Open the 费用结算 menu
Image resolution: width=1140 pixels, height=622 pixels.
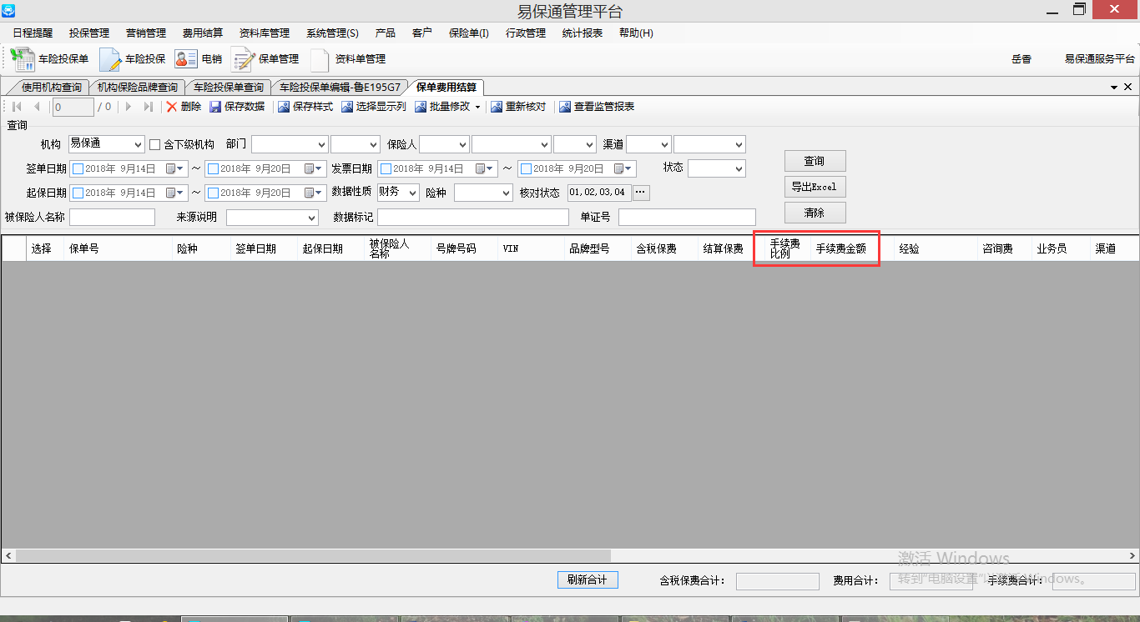203,33
